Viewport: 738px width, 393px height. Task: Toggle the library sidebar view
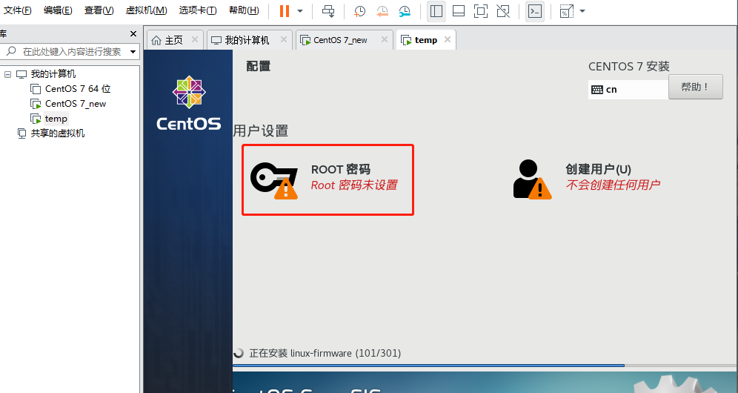436,11
